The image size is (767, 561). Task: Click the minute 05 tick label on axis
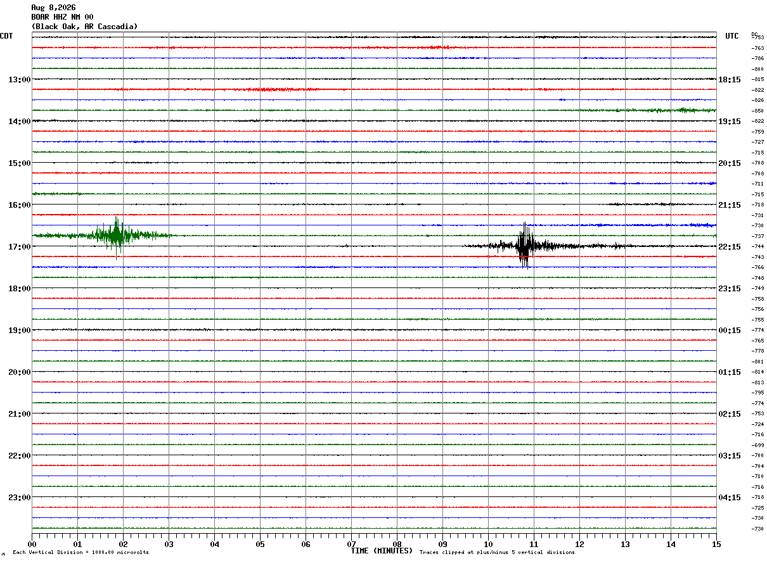pos(260,545)
